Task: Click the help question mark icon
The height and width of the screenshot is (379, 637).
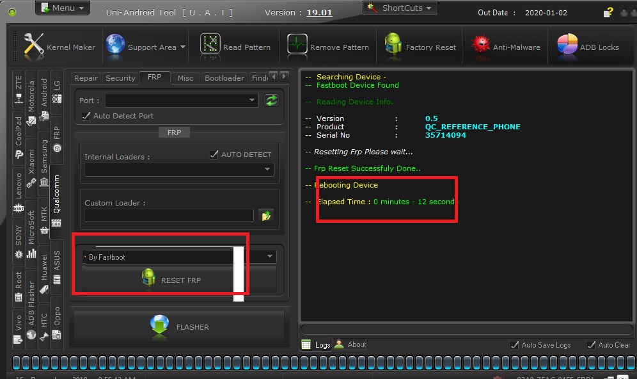Action: click(608, 13)
